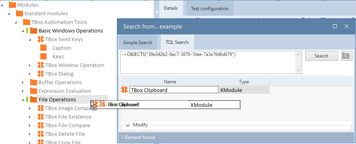Switch to the Simple Search tab
The image size is (356, 144).
click(138, 43)
